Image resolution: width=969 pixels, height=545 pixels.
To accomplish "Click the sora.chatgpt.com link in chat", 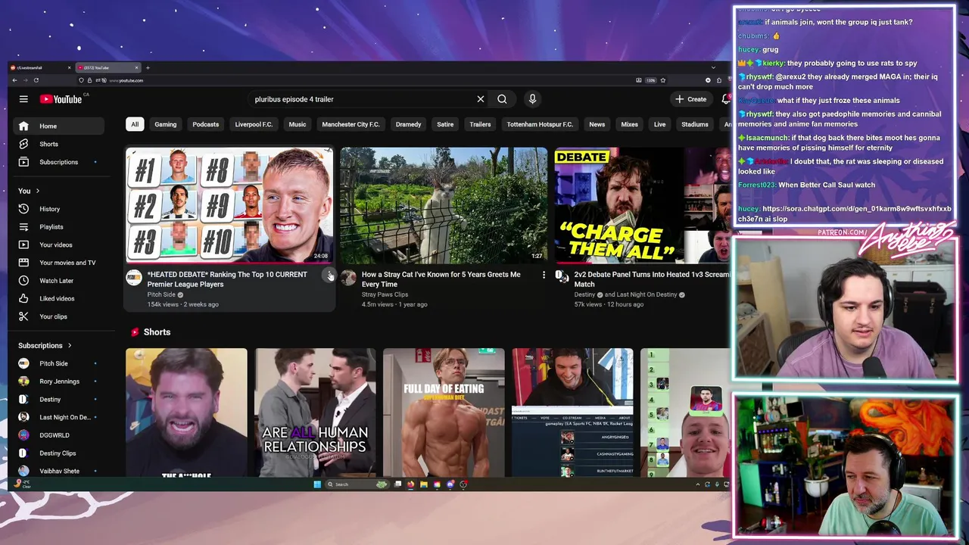I will 845,213.
